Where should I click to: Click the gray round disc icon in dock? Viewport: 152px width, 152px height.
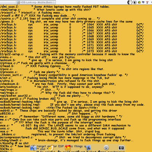[x=106, y=148]
